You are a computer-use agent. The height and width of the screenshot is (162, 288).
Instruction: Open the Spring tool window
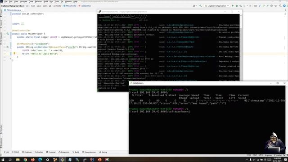coord(103,152)
